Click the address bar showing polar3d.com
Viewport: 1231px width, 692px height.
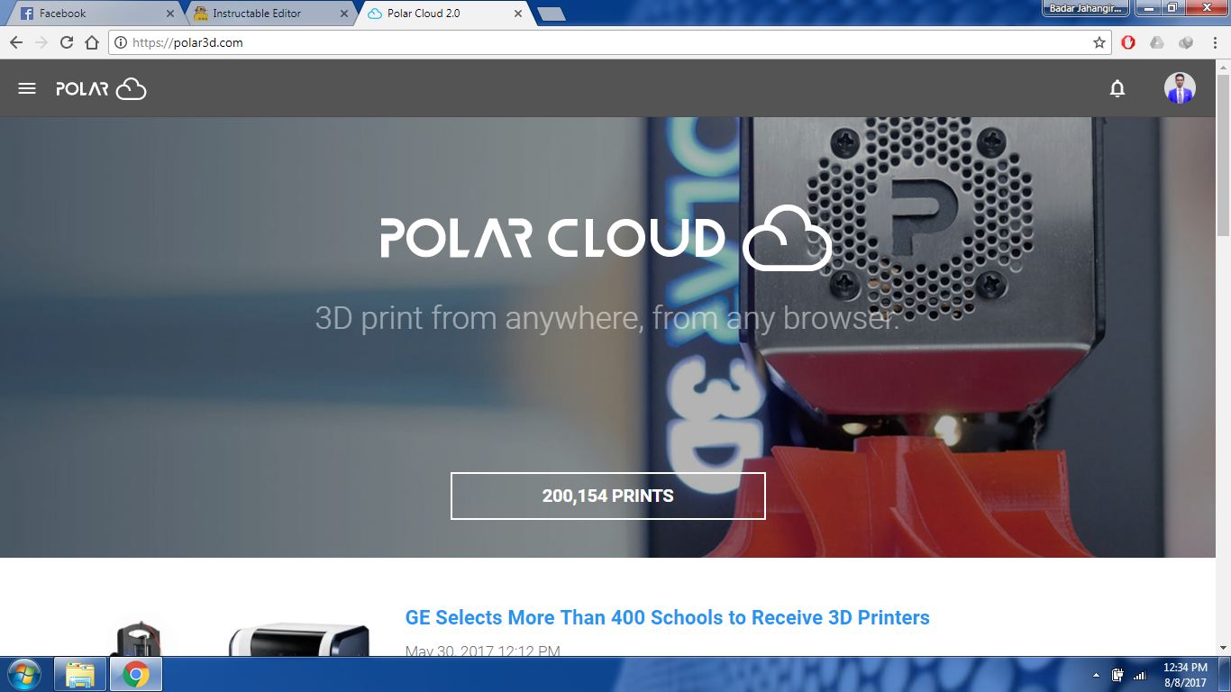tap(609, 42)
